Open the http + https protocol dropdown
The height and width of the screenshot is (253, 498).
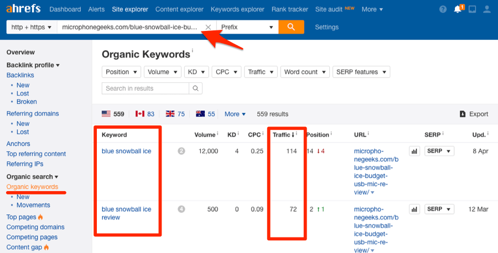(x=32, y=27)
